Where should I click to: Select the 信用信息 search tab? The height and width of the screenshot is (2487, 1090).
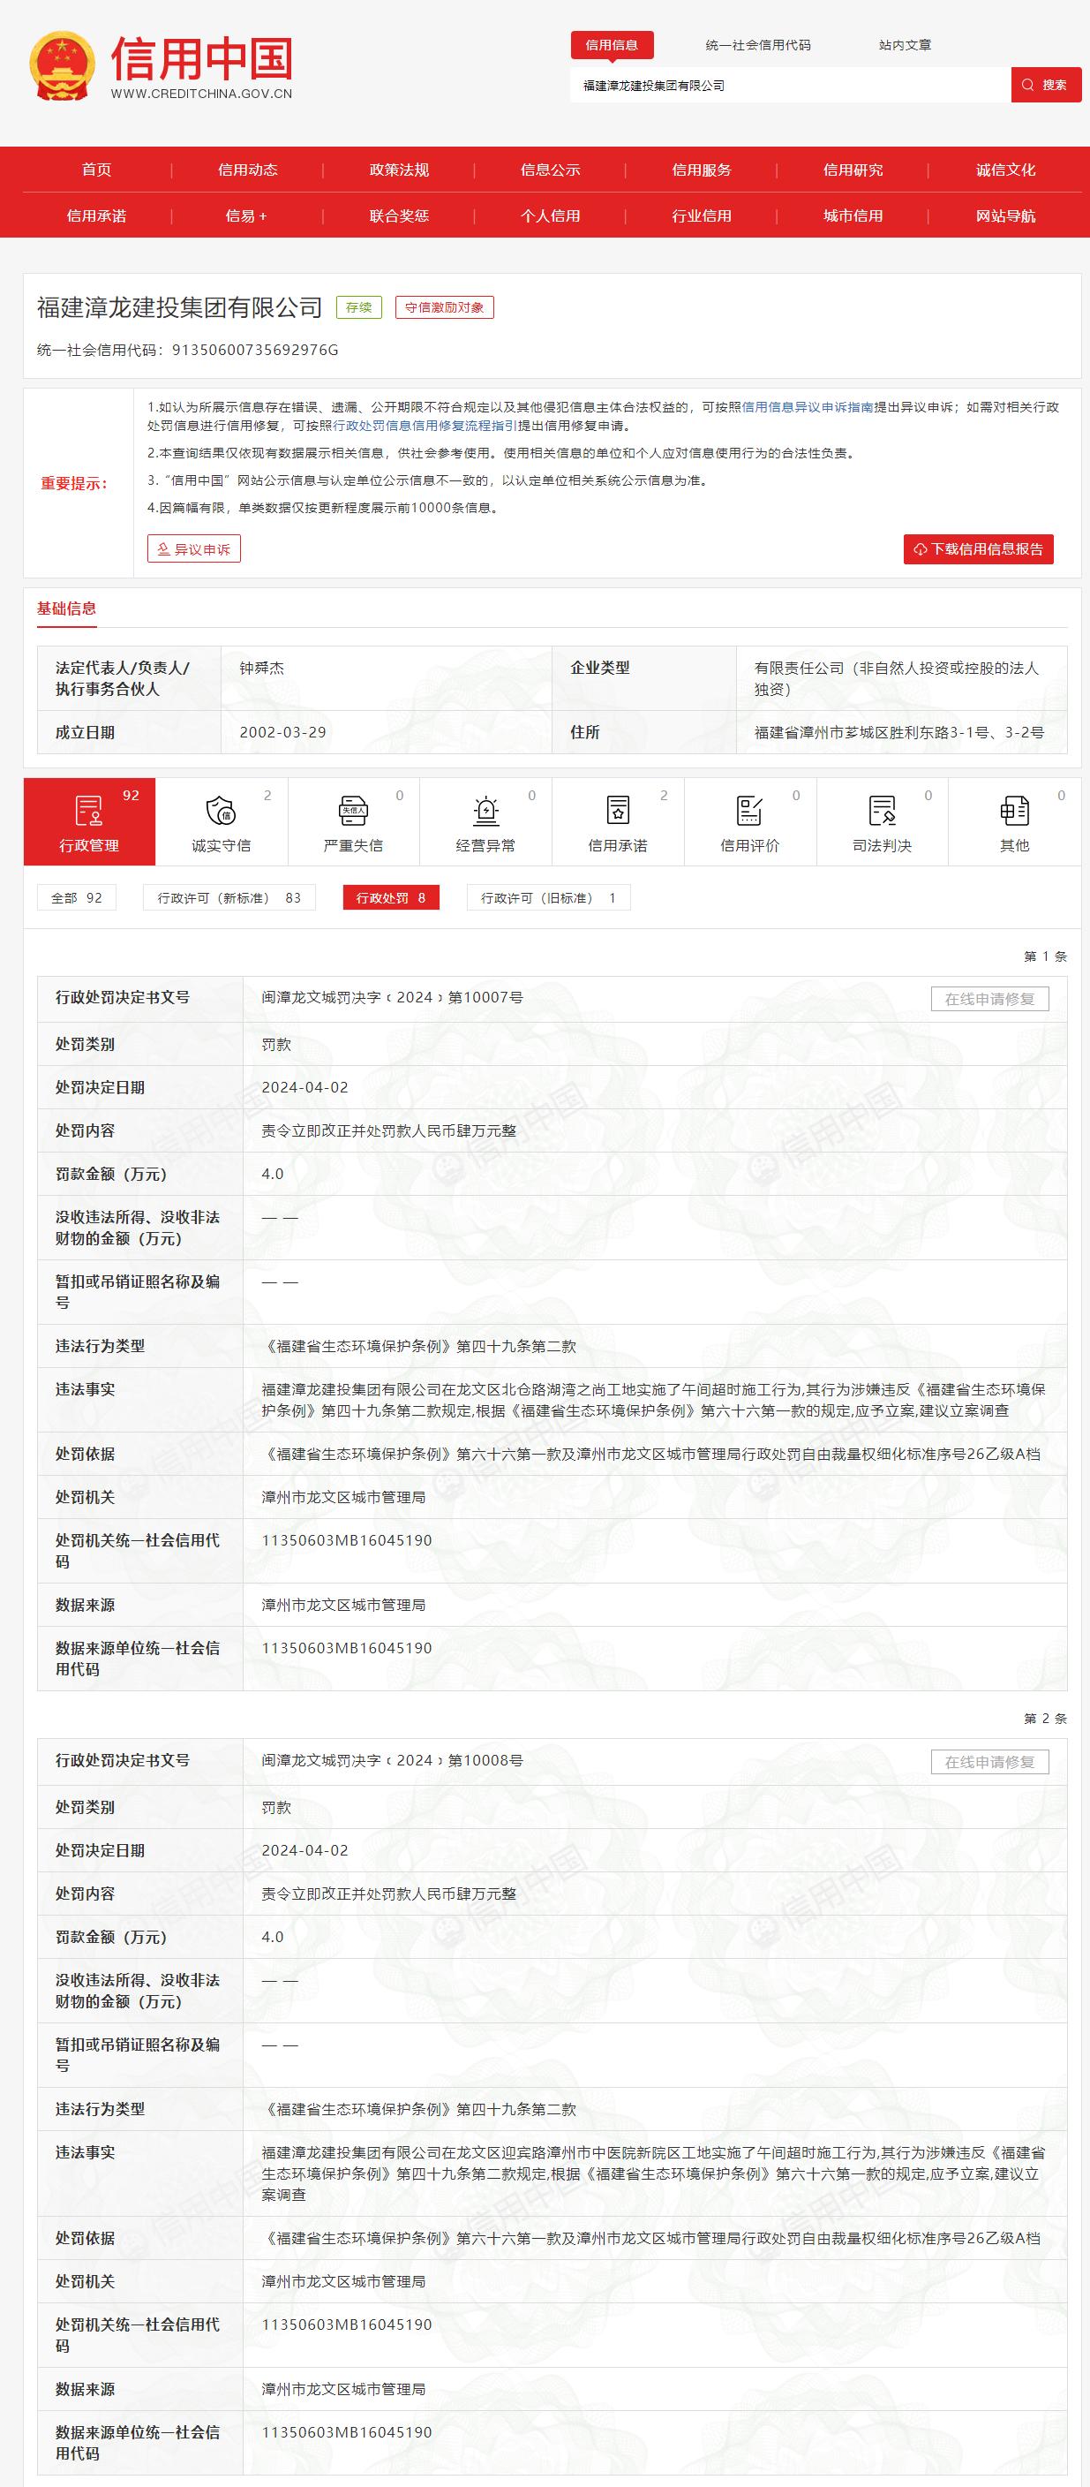point(612,44)
